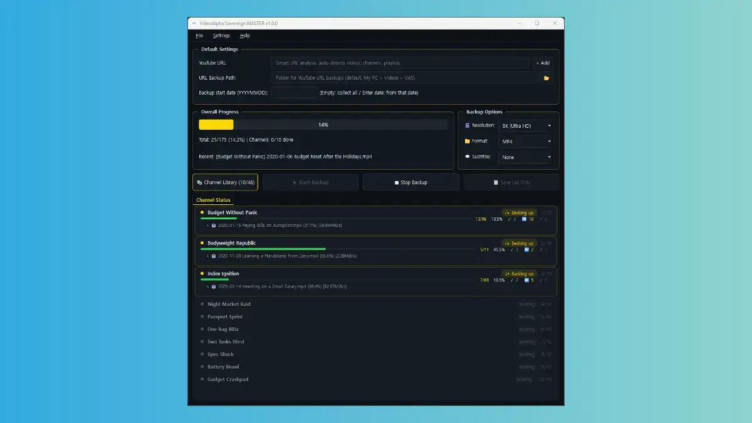
Task: Click the green checkmark count in Index Ignition row
Action: [513, 280]
